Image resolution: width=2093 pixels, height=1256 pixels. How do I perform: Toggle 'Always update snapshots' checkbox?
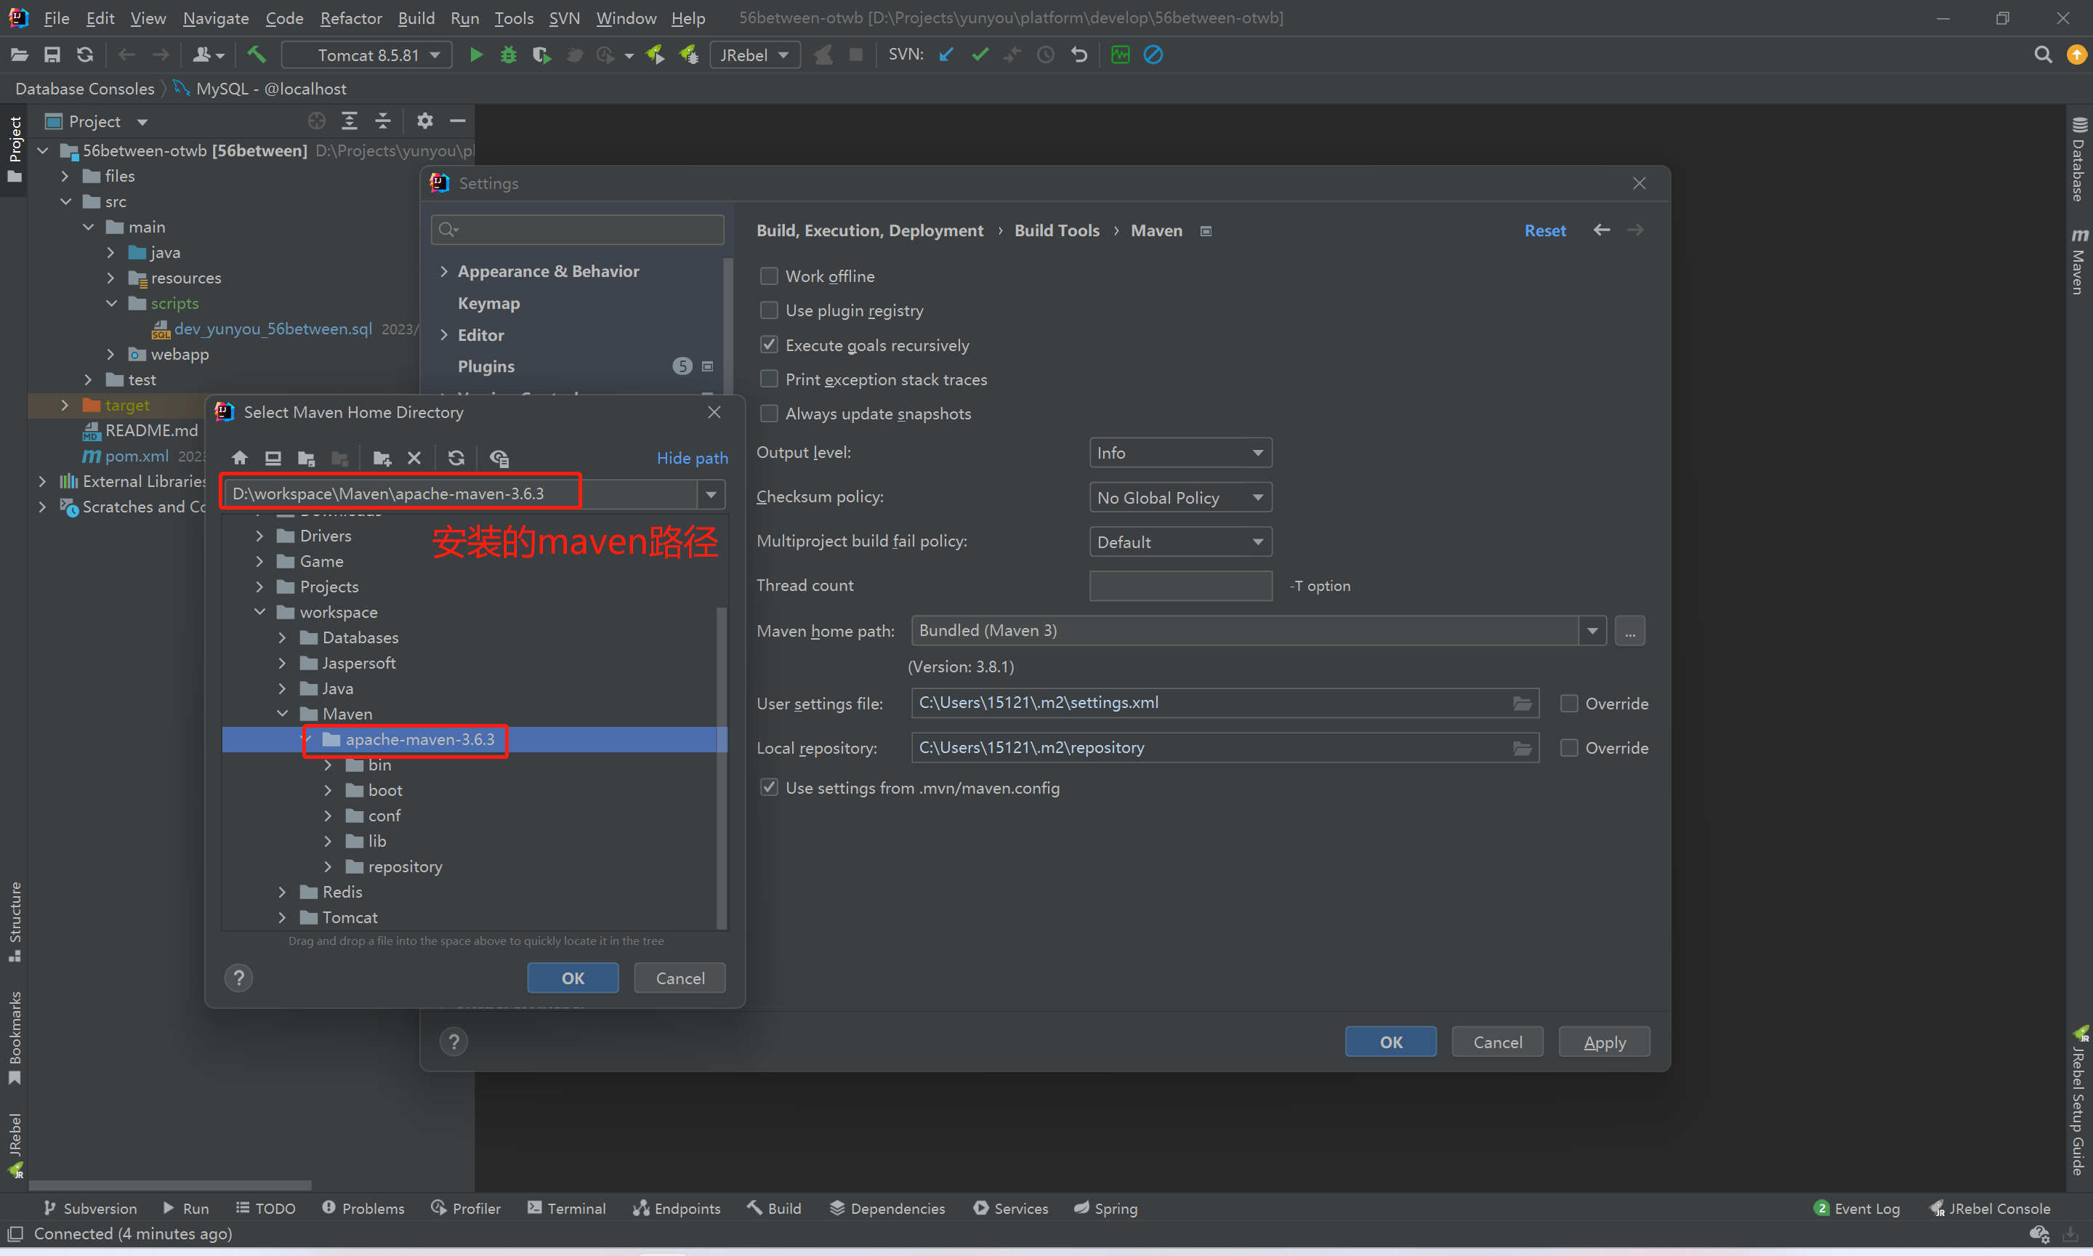[770, 413]
